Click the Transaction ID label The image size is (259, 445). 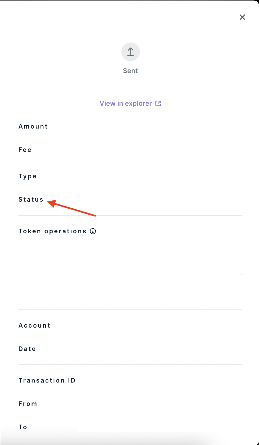[47, 380]
